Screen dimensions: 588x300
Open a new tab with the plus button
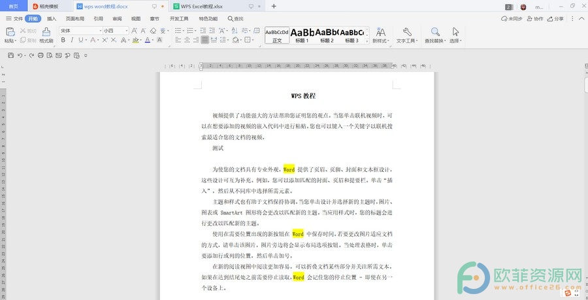tap(274, 7)
